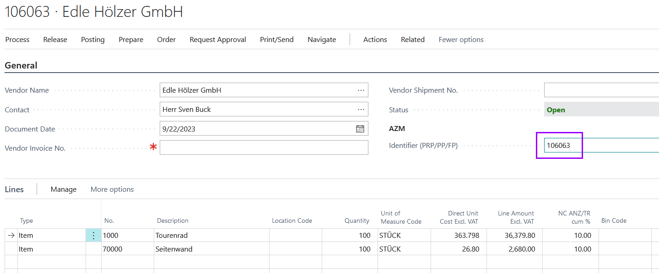This screenshot has width=659, height=273.
Task: Open the Release menu
Action: pyautogui.click(x=55, y=40)
